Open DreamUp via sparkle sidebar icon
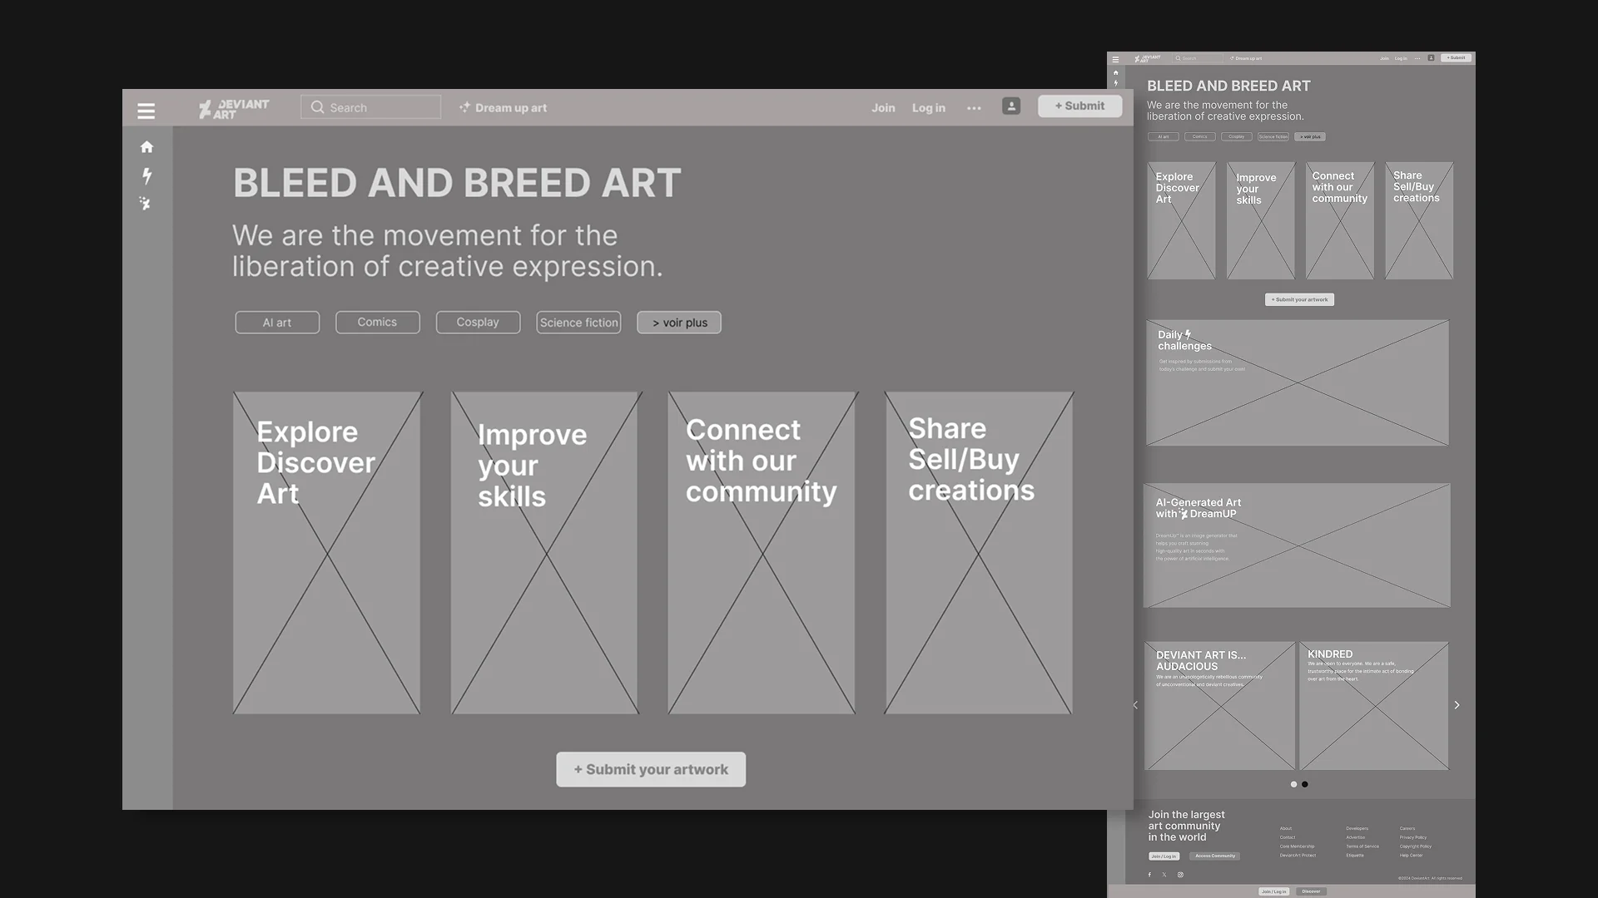1598x898 pixels. point(146,204)
